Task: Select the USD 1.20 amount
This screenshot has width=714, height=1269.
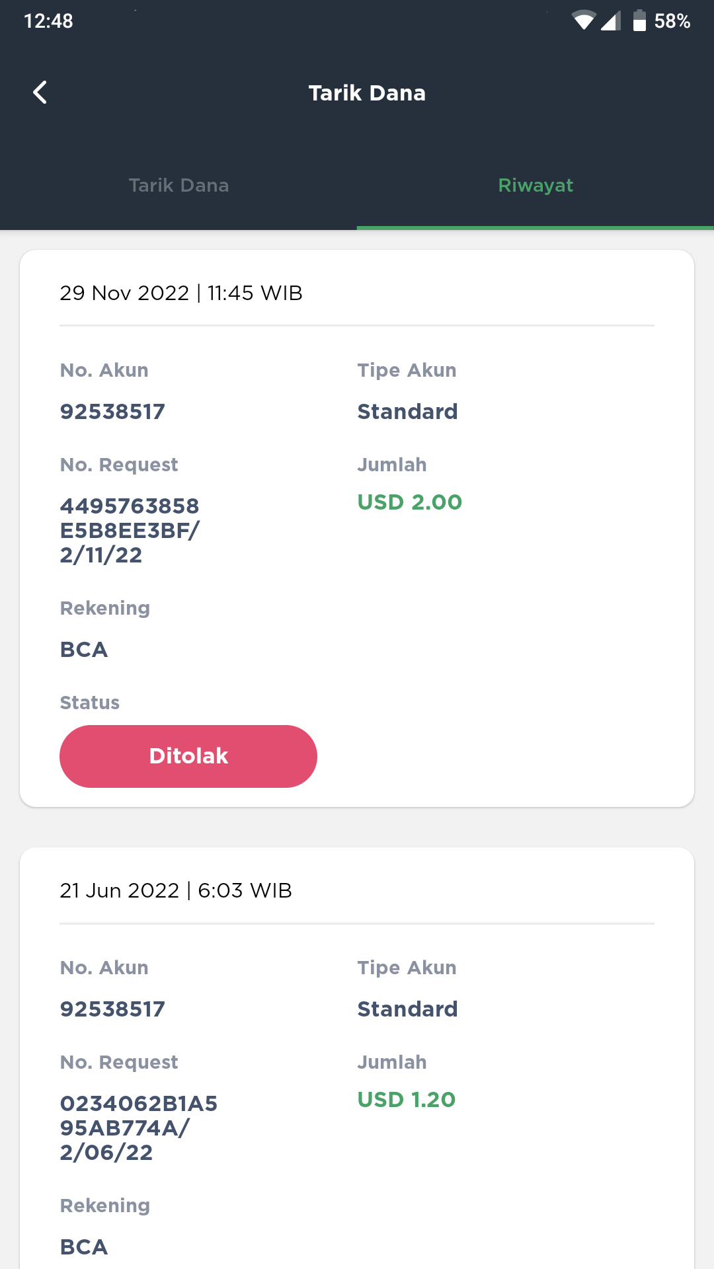Action: click(x=407, y=1100)
